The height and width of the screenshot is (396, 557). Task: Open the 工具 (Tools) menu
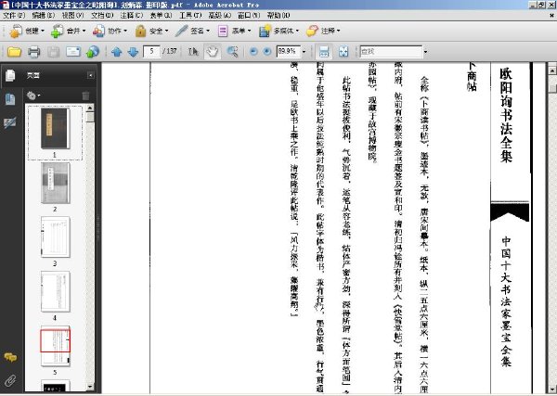coord(190,15)
